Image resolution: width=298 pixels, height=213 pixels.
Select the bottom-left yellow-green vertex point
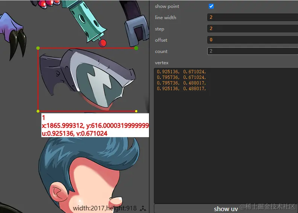(38, 111)
